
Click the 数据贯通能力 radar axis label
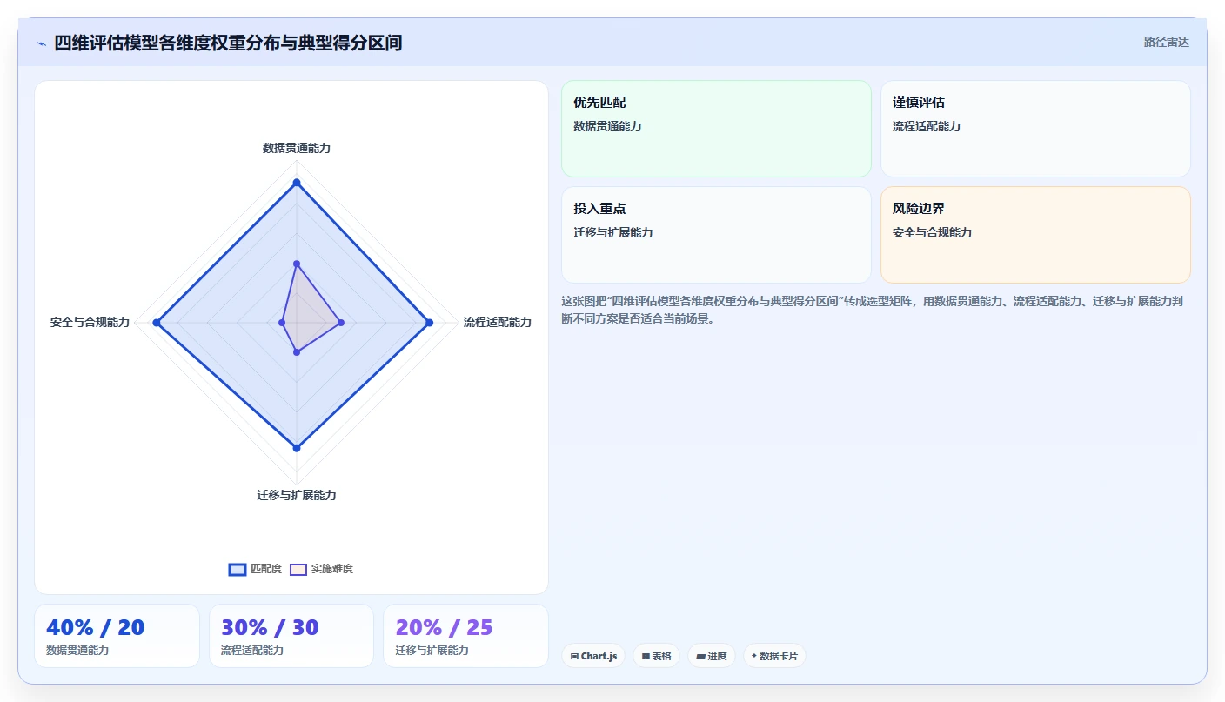tap(297, 148)
